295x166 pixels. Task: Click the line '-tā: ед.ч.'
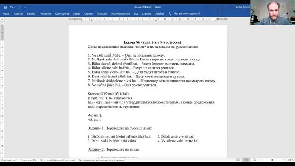(94, 120)
